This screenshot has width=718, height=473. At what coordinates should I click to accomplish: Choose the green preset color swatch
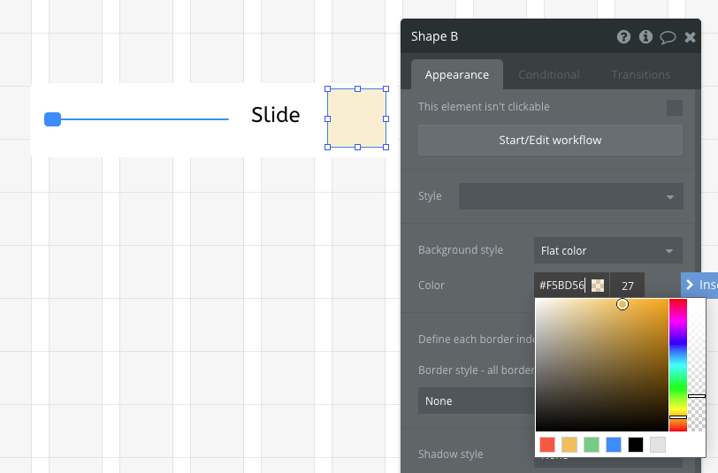tap(592, 445)
